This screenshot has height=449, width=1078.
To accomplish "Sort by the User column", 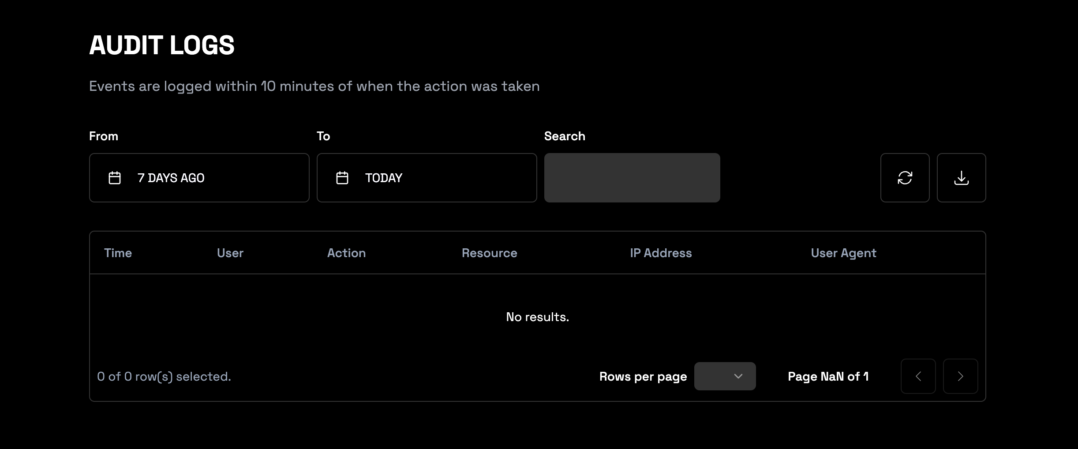I will point(230,252).
